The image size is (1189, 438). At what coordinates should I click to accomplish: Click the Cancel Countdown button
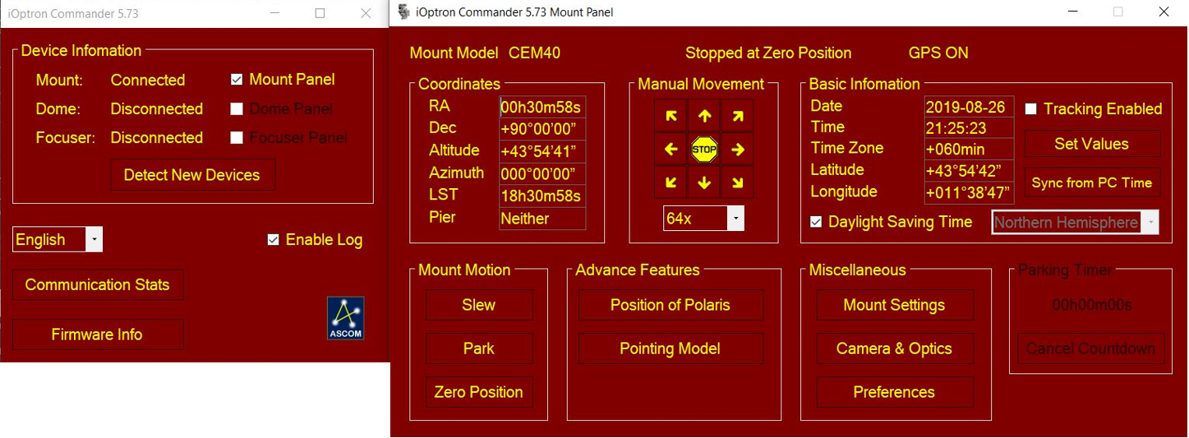1091,348
